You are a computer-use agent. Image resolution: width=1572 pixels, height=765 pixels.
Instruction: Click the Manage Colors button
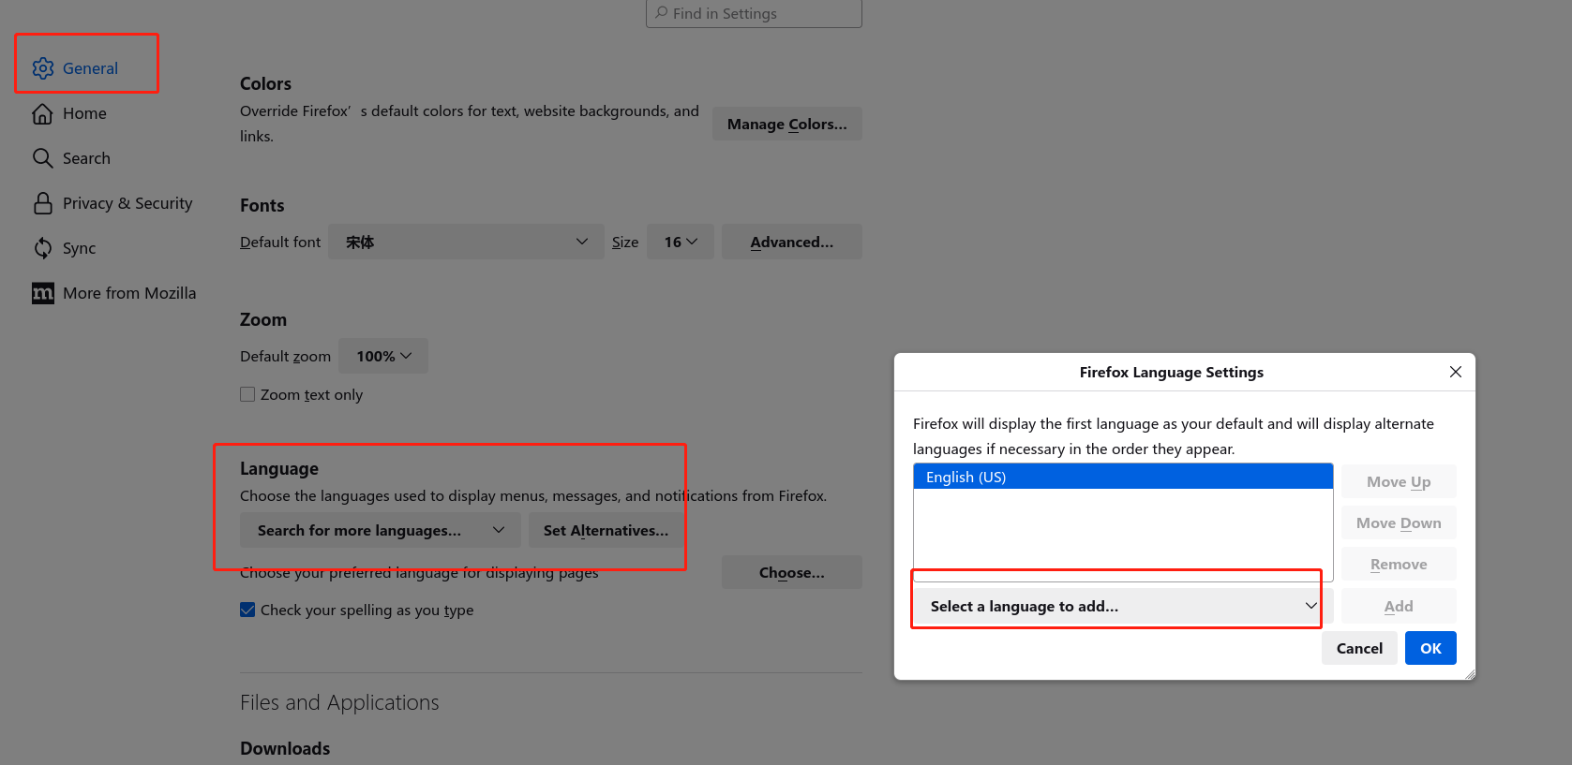786,124
